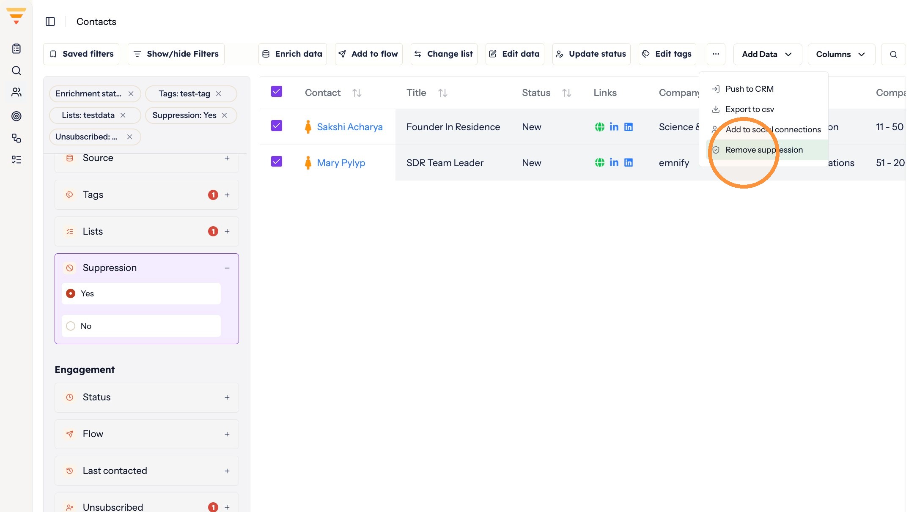Click the search magnifier button in toolbar
This screenshot has width=917, height=512.
point(893,54)
